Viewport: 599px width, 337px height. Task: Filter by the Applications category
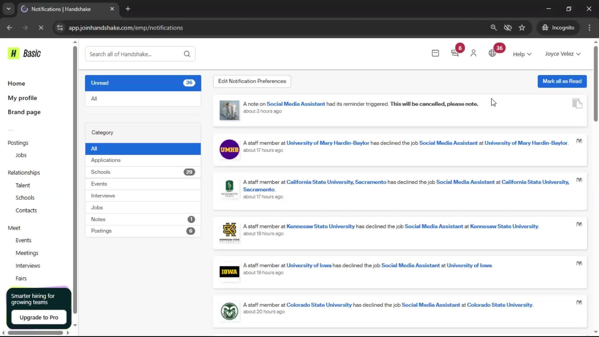143,160
